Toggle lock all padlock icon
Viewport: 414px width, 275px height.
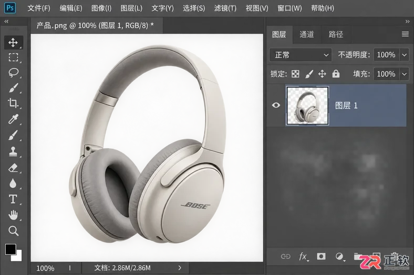point(336,74)
